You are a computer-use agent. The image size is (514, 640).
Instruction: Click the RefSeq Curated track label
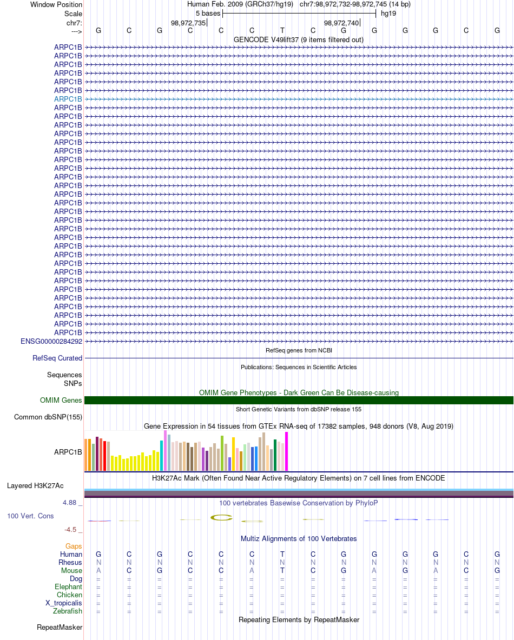coord(57,358)
